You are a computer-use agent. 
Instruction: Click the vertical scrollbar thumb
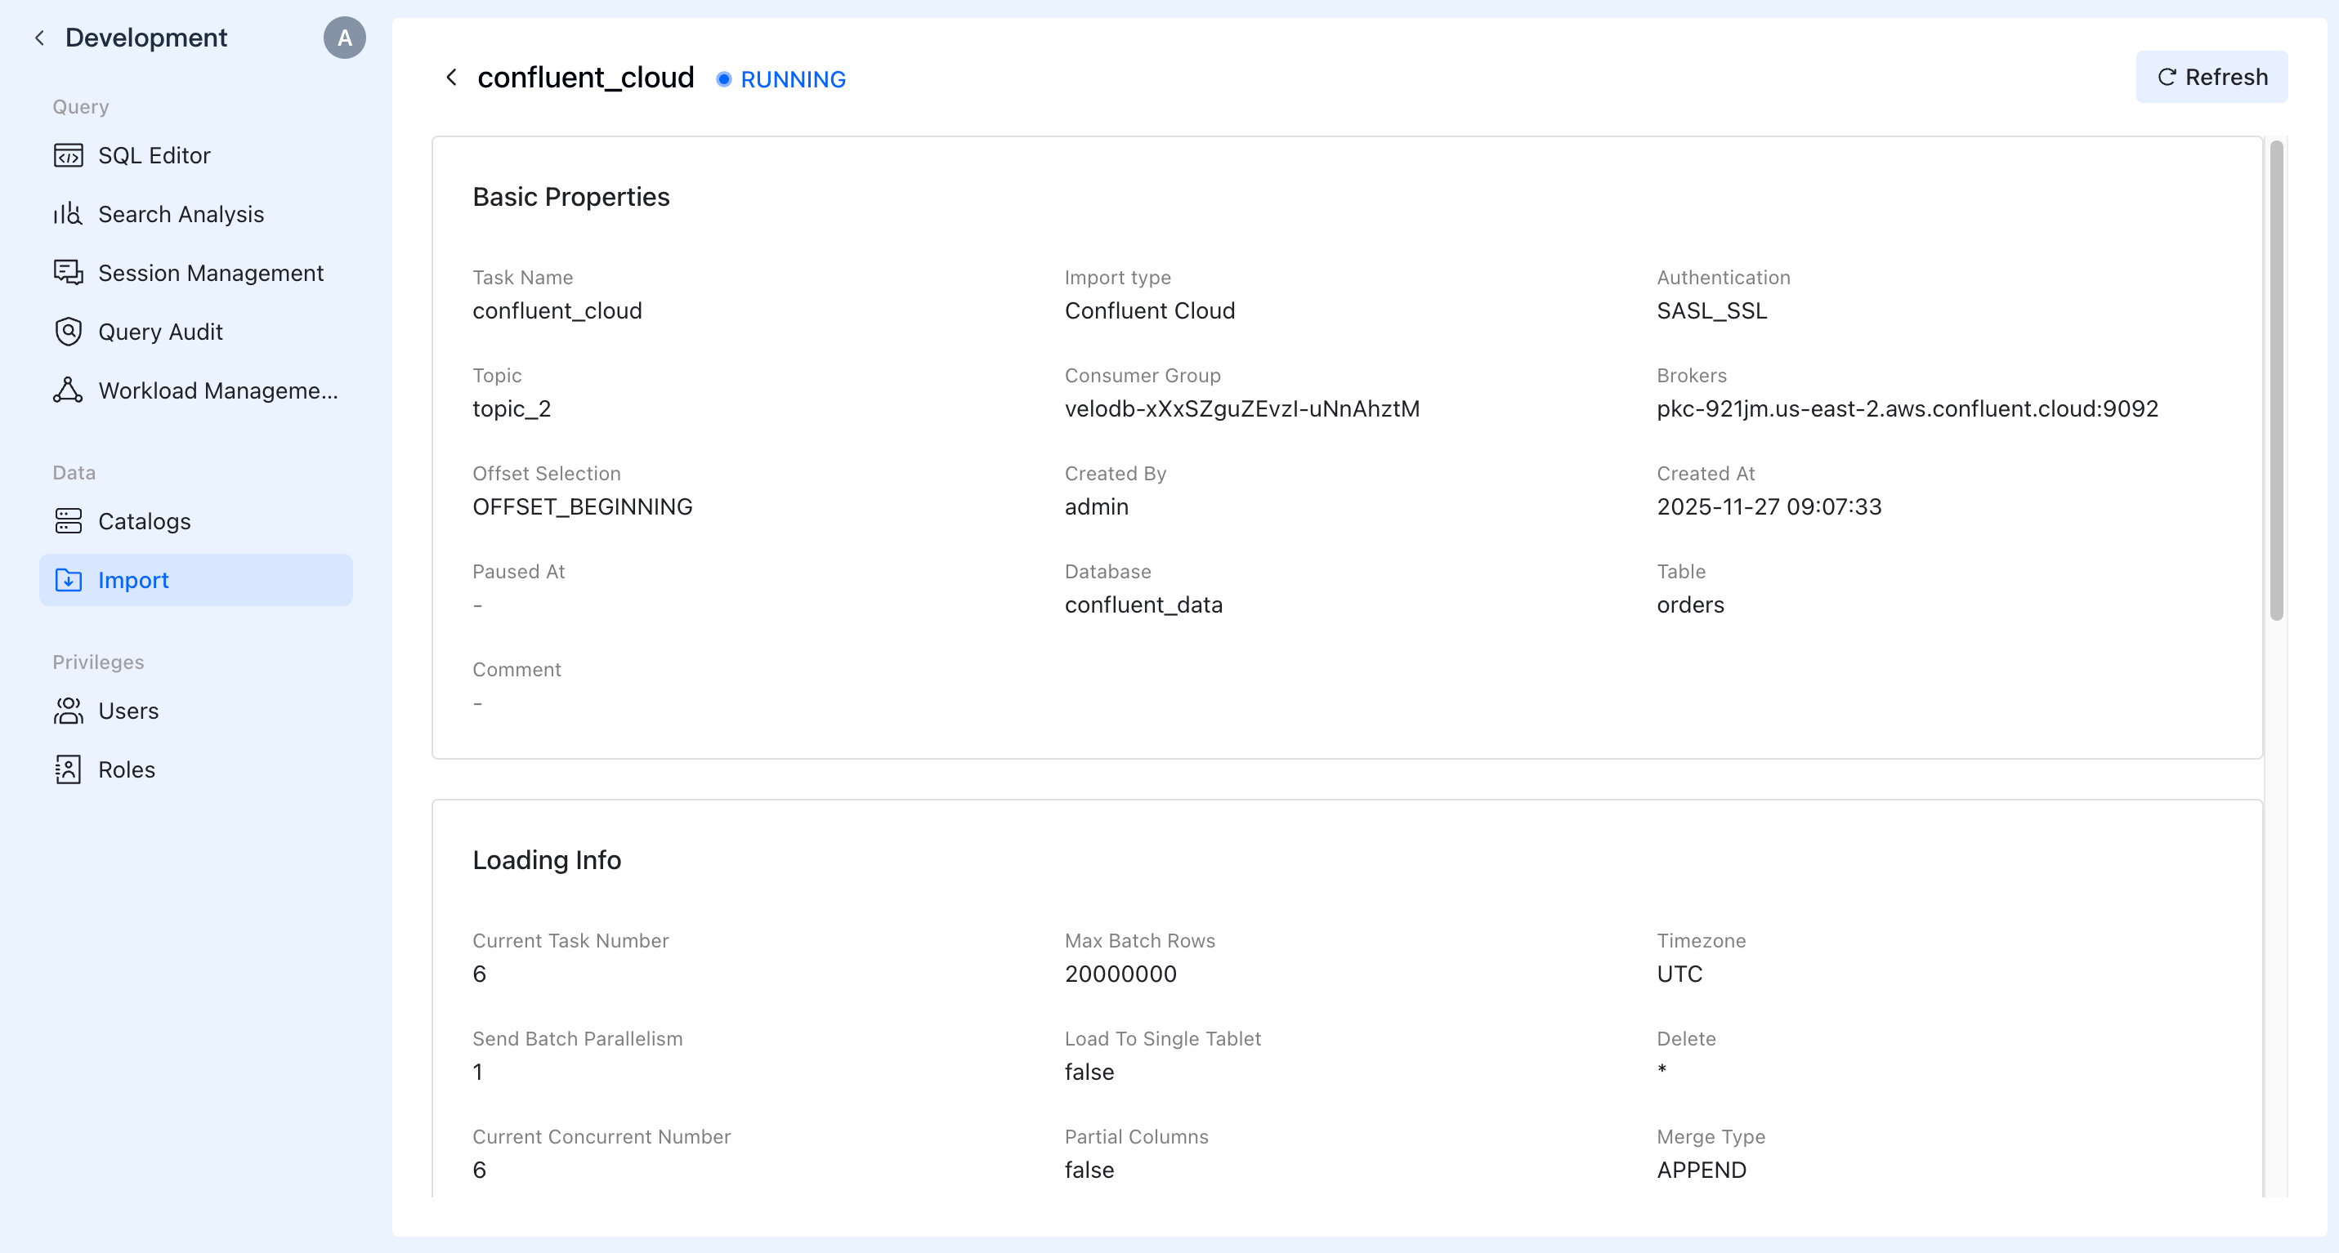[2275, 381]
